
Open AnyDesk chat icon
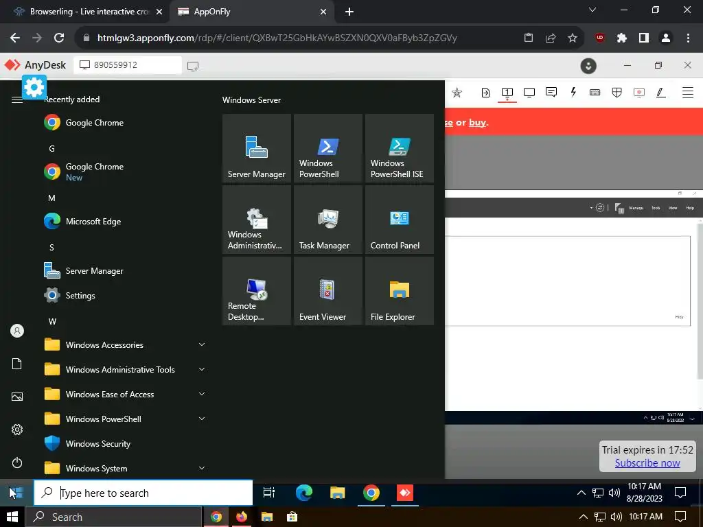click(551, 93)
